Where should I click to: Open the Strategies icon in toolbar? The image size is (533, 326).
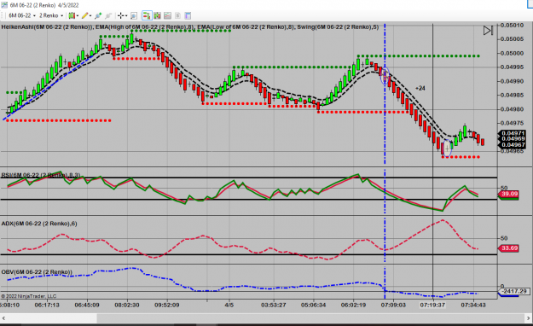177,15
